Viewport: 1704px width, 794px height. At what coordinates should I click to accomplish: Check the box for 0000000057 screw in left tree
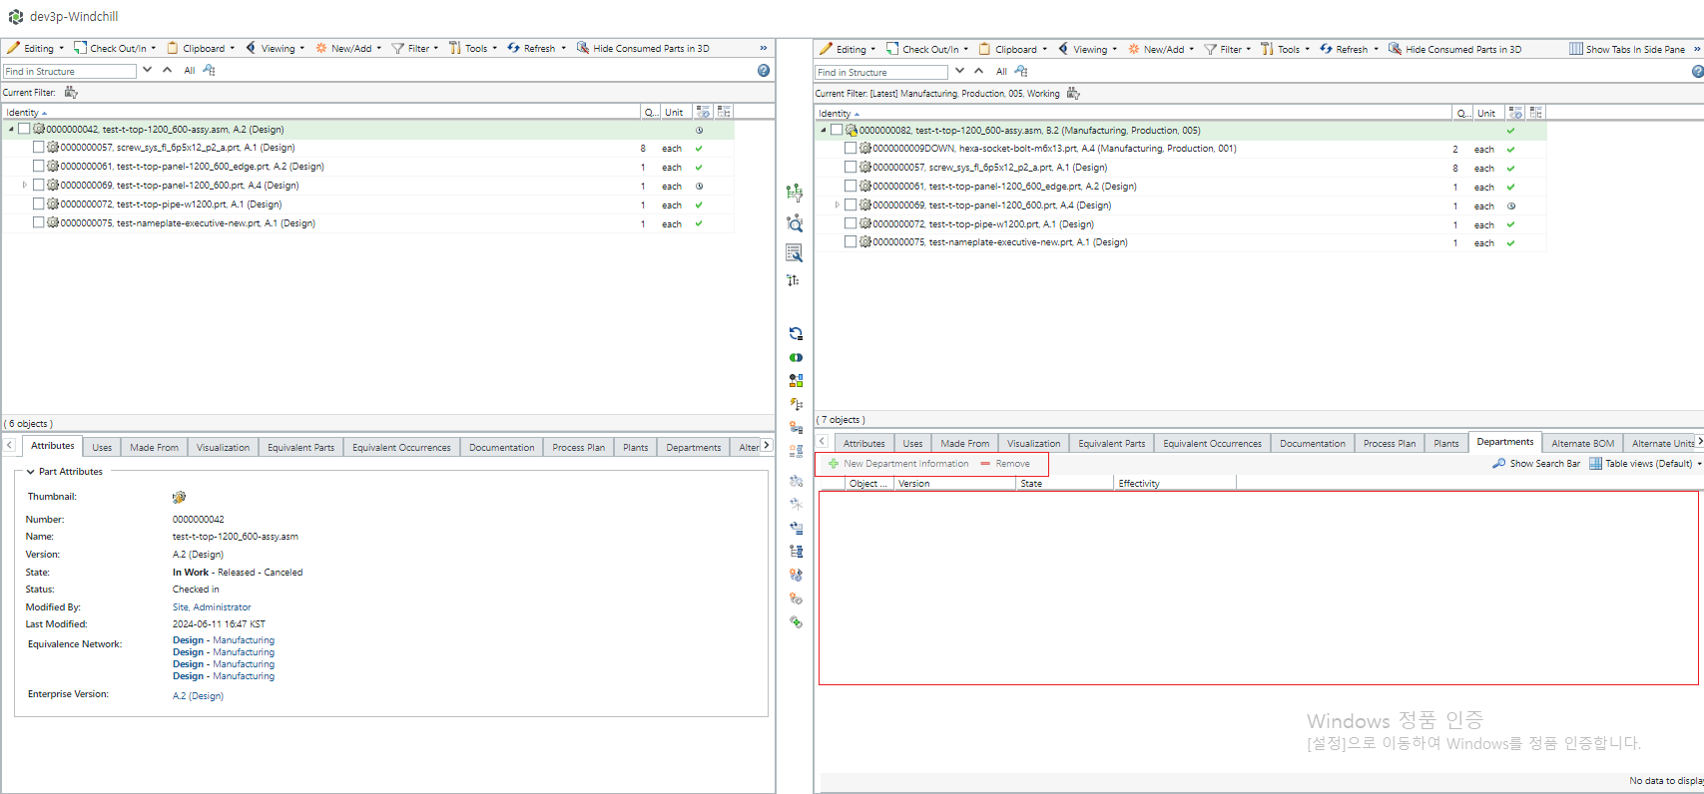click(39, 148)
